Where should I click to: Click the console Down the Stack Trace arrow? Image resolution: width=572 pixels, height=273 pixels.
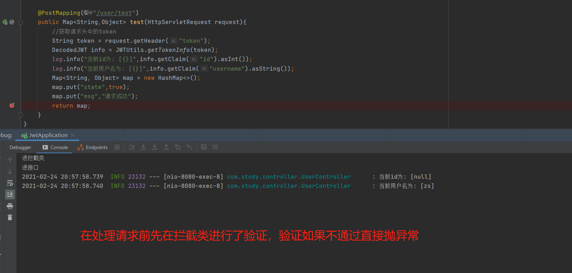click(10, 172)
